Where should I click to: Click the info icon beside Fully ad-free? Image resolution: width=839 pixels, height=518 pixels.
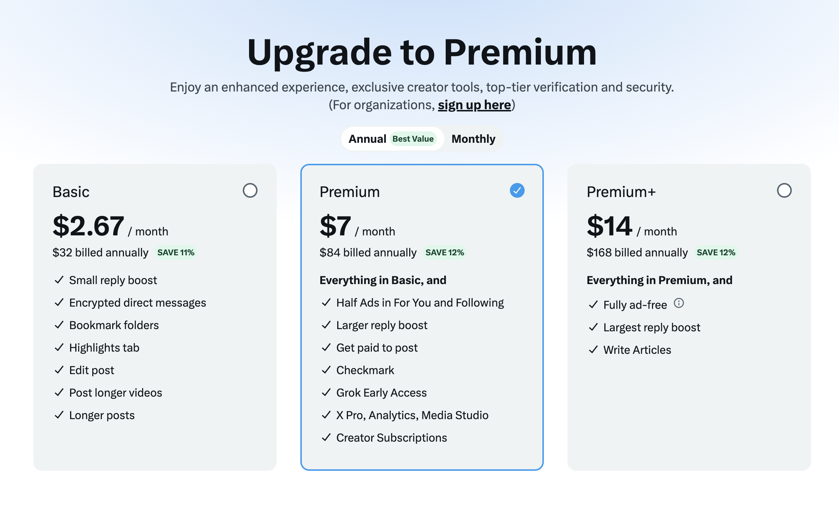(x=679, y=303)
